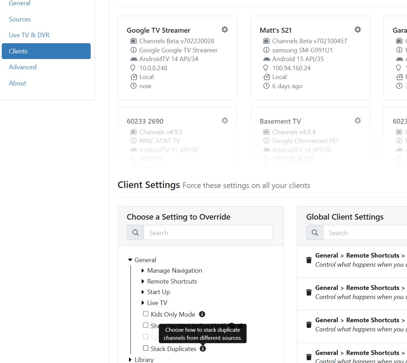The height and width of the screenshot is (363, 407).
Task: Check the Stack Duplicates checkbox
Action: click(146, 348)
